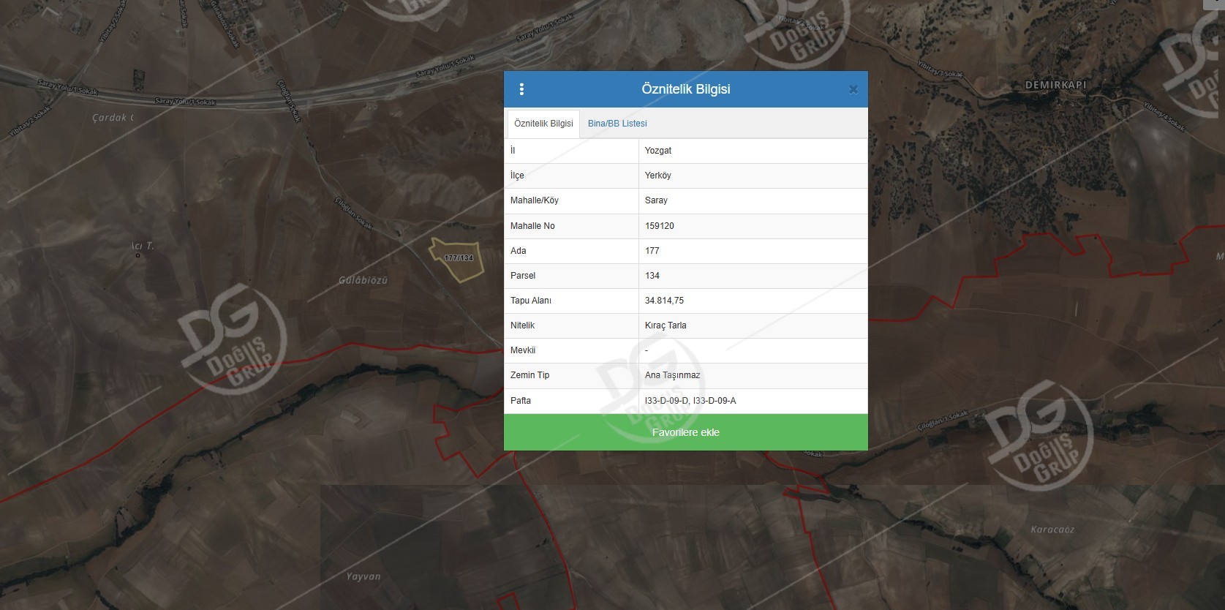
Task: Select the Yerköy value in the İlçe row
Action: 658,176
